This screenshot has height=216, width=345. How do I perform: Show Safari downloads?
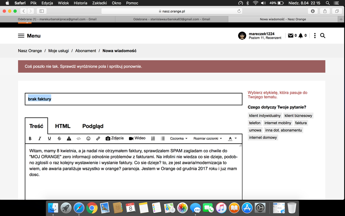[x=313, y=11]
